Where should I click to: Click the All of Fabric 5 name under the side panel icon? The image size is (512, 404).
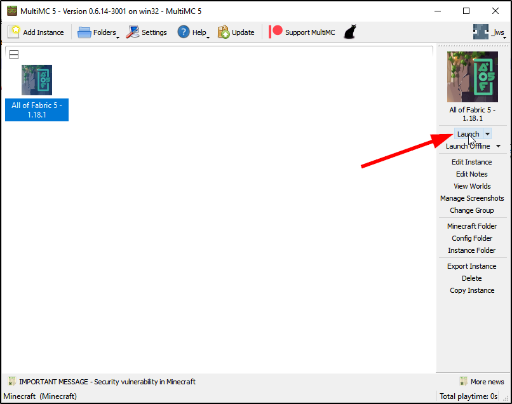point(472,114)
